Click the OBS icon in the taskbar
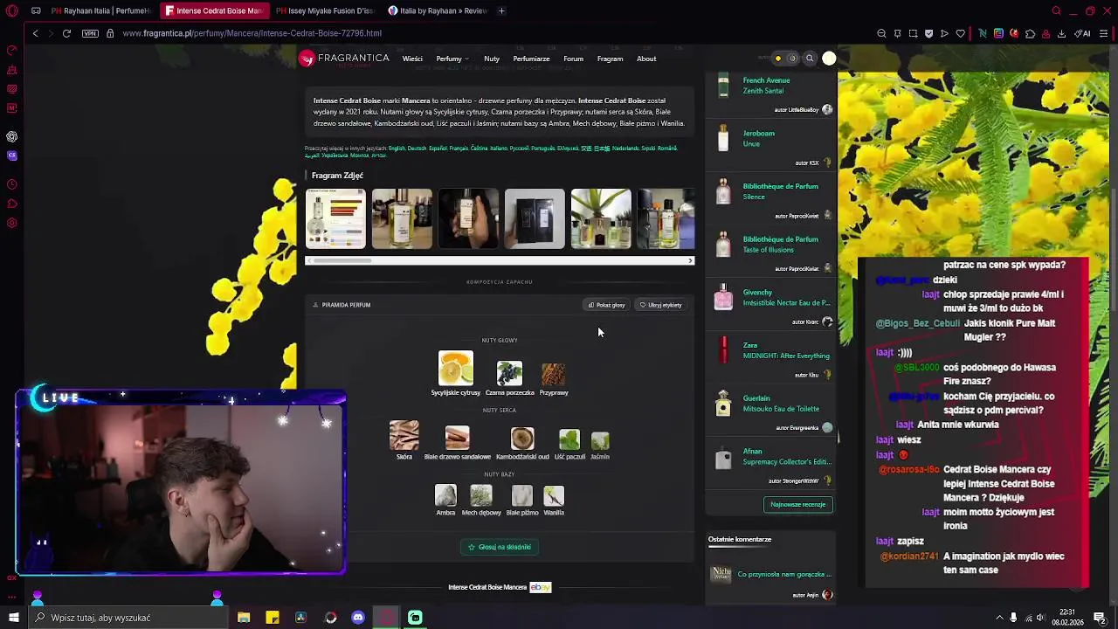 click(330, 618)
